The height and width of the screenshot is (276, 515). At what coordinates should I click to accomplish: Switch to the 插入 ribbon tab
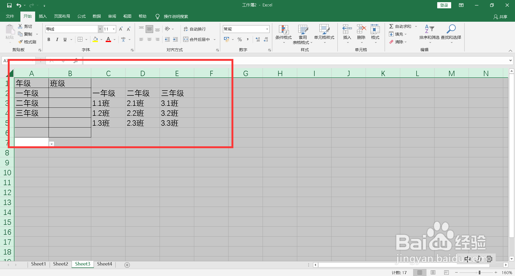(x=42, y=16)
